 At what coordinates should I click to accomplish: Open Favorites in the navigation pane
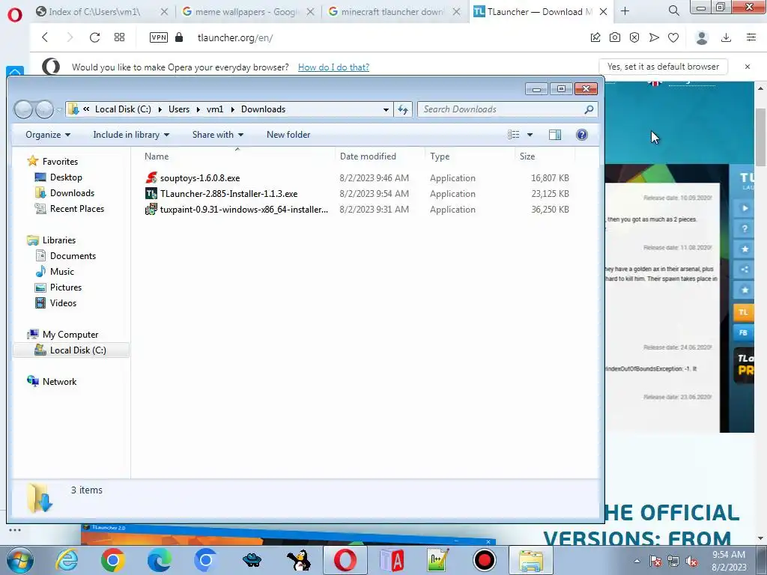coord(60,162)
